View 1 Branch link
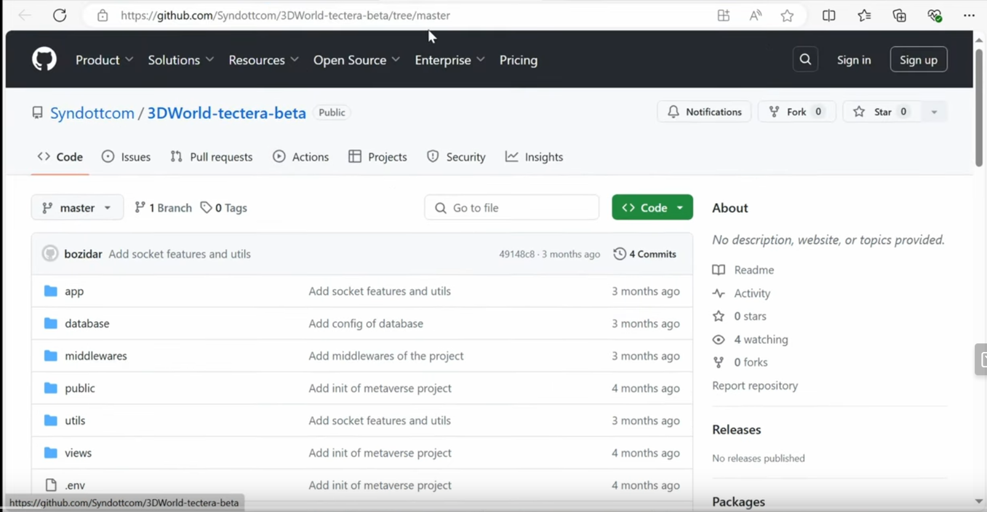The height and width of the screenshot is (512, 987). (x=163, y=208)
